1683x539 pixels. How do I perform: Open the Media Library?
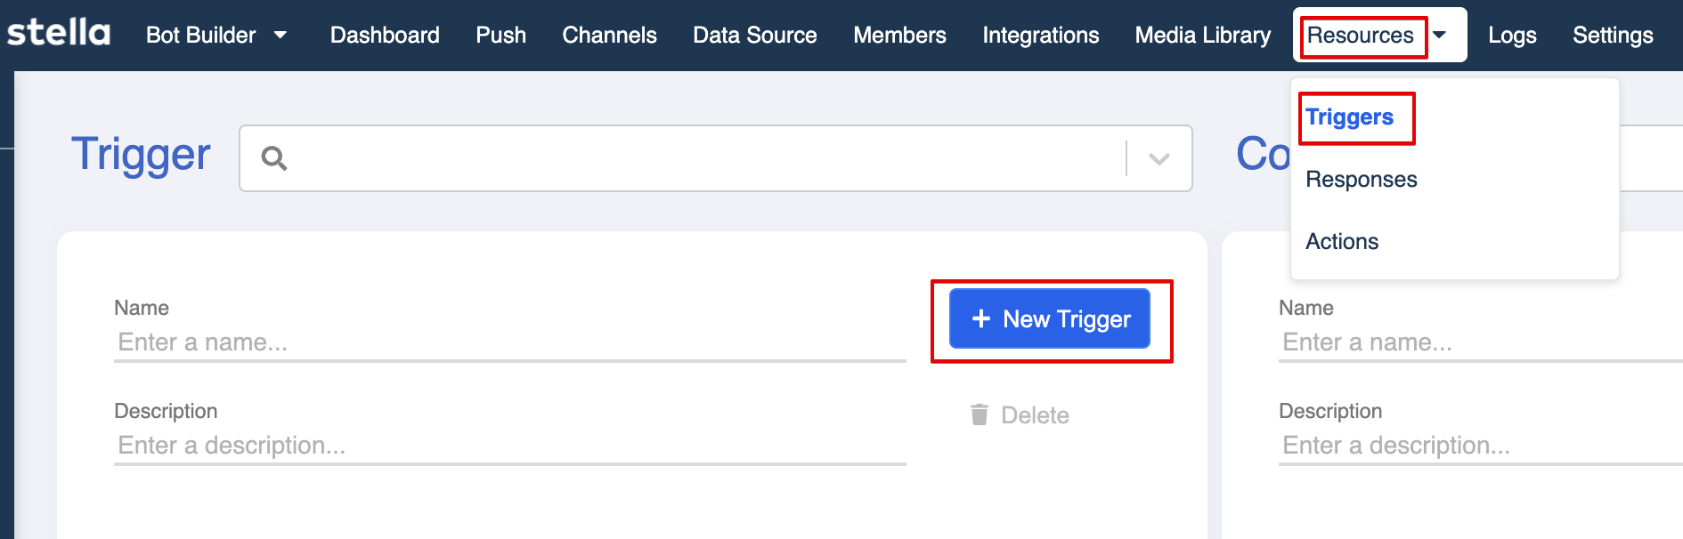(x=1203, y=35)
